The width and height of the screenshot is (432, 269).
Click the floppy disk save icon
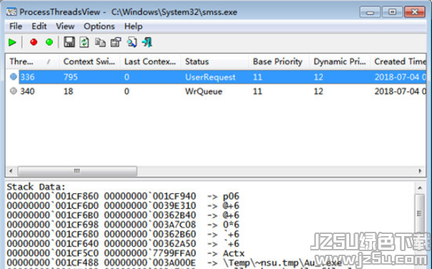click(x=69, y=42)
